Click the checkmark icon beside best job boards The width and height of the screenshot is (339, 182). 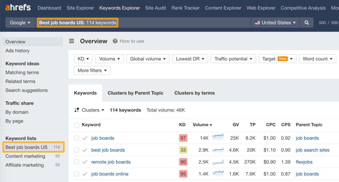coord(85,150)
